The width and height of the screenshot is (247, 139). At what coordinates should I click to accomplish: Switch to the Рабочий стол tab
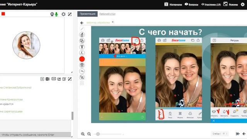(x=107, y=14)
